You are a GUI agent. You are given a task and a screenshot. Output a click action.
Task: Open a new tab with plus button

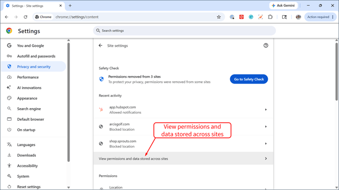click(70, 6)
